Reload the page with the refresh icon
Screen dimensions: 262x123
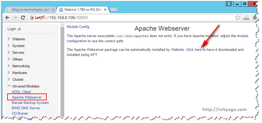click(23, 18)
